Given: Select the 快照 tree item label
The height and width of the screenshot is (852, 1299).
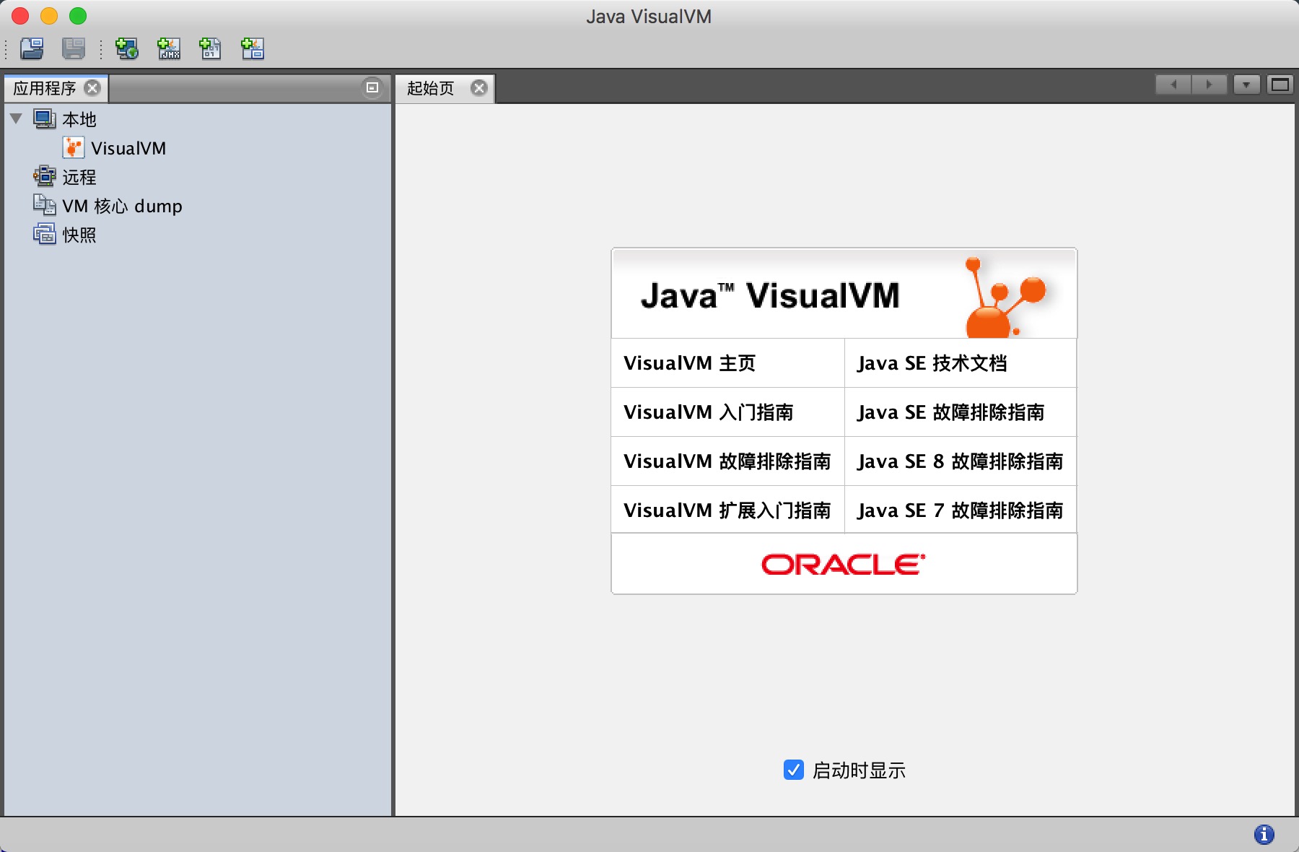Looking at the screenshot, I should tap(79, 235).
